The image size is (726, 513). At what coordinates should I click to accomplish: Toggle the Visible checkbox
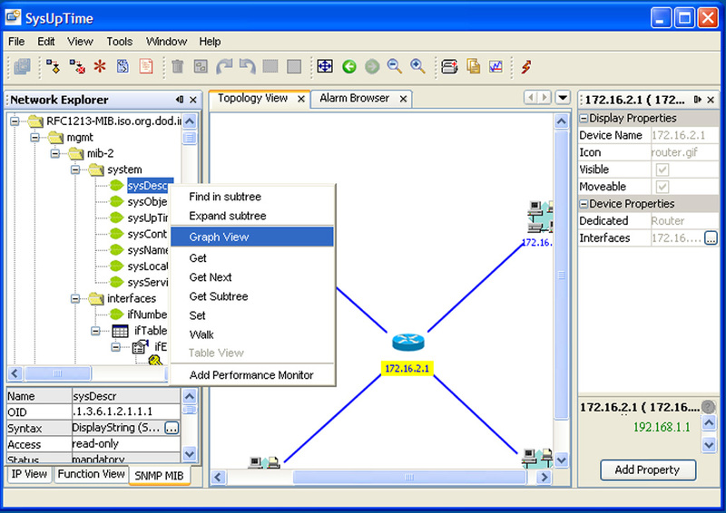[x=662, y=169]
